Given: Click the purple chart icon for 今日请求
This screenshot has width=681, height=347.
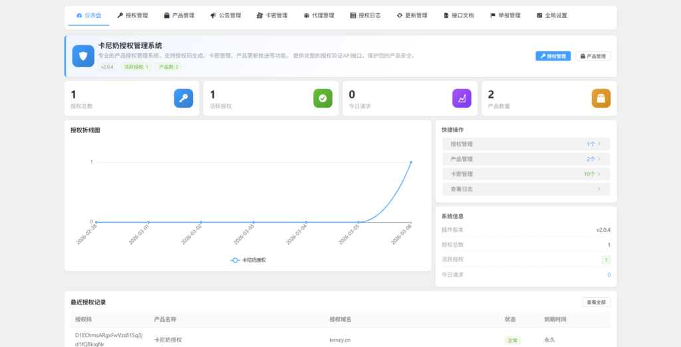Looking at the screenshot, I should click(462, 98).
